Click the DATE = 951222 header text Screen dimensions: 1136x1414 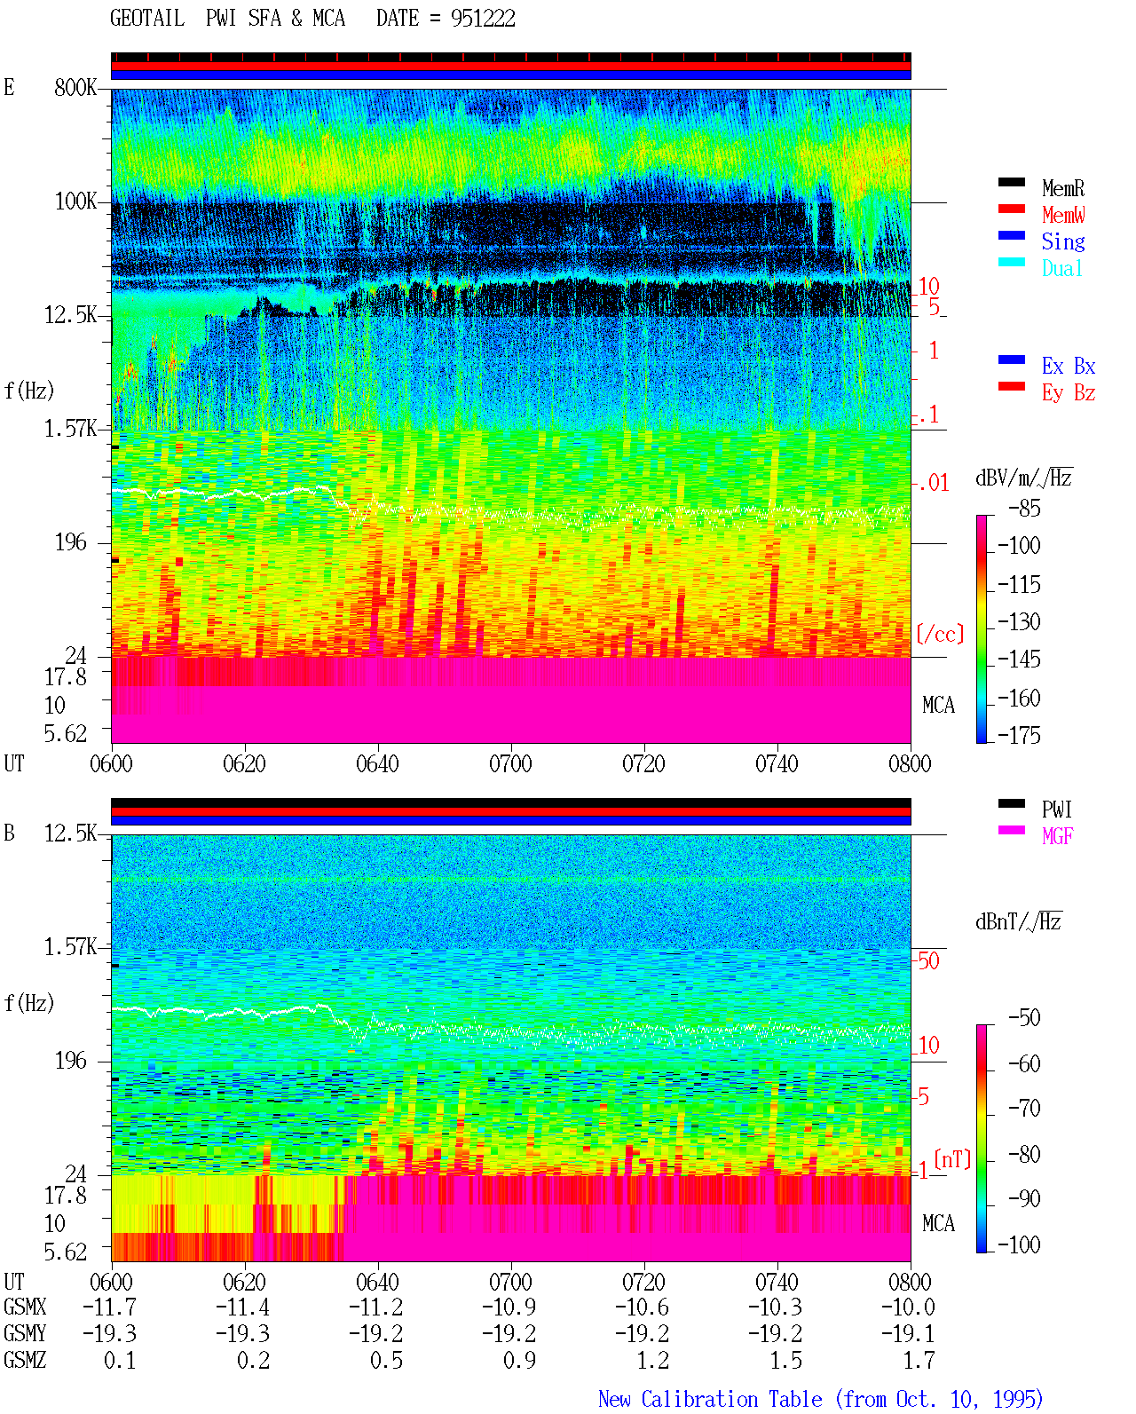(446, 19)
